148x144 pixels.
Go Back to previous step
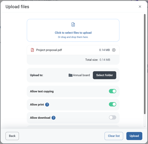12,136
